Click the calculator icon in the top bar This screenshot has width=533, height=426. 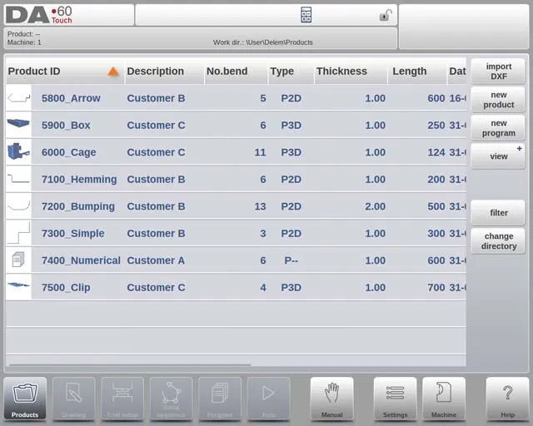[306, 15]
